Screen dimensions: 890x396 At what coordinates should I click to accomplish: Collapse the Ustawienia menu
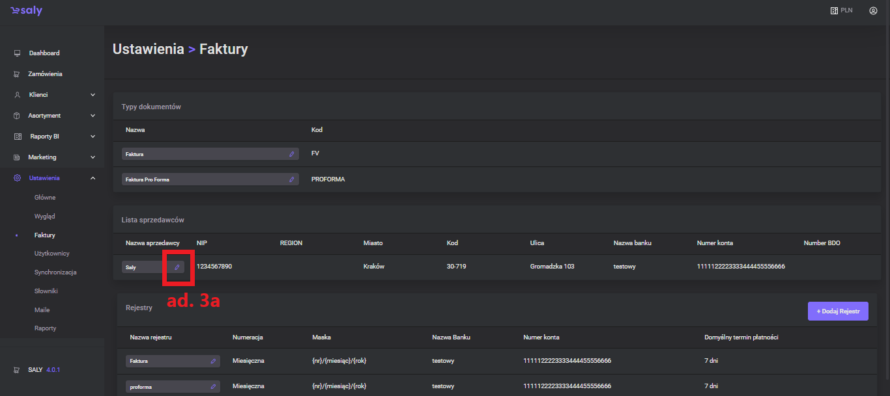(93, 178)
